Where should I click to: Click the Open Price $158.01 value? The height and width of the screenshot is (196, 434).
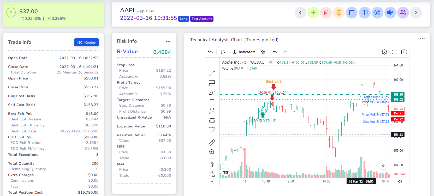click(x=91, y=78)
